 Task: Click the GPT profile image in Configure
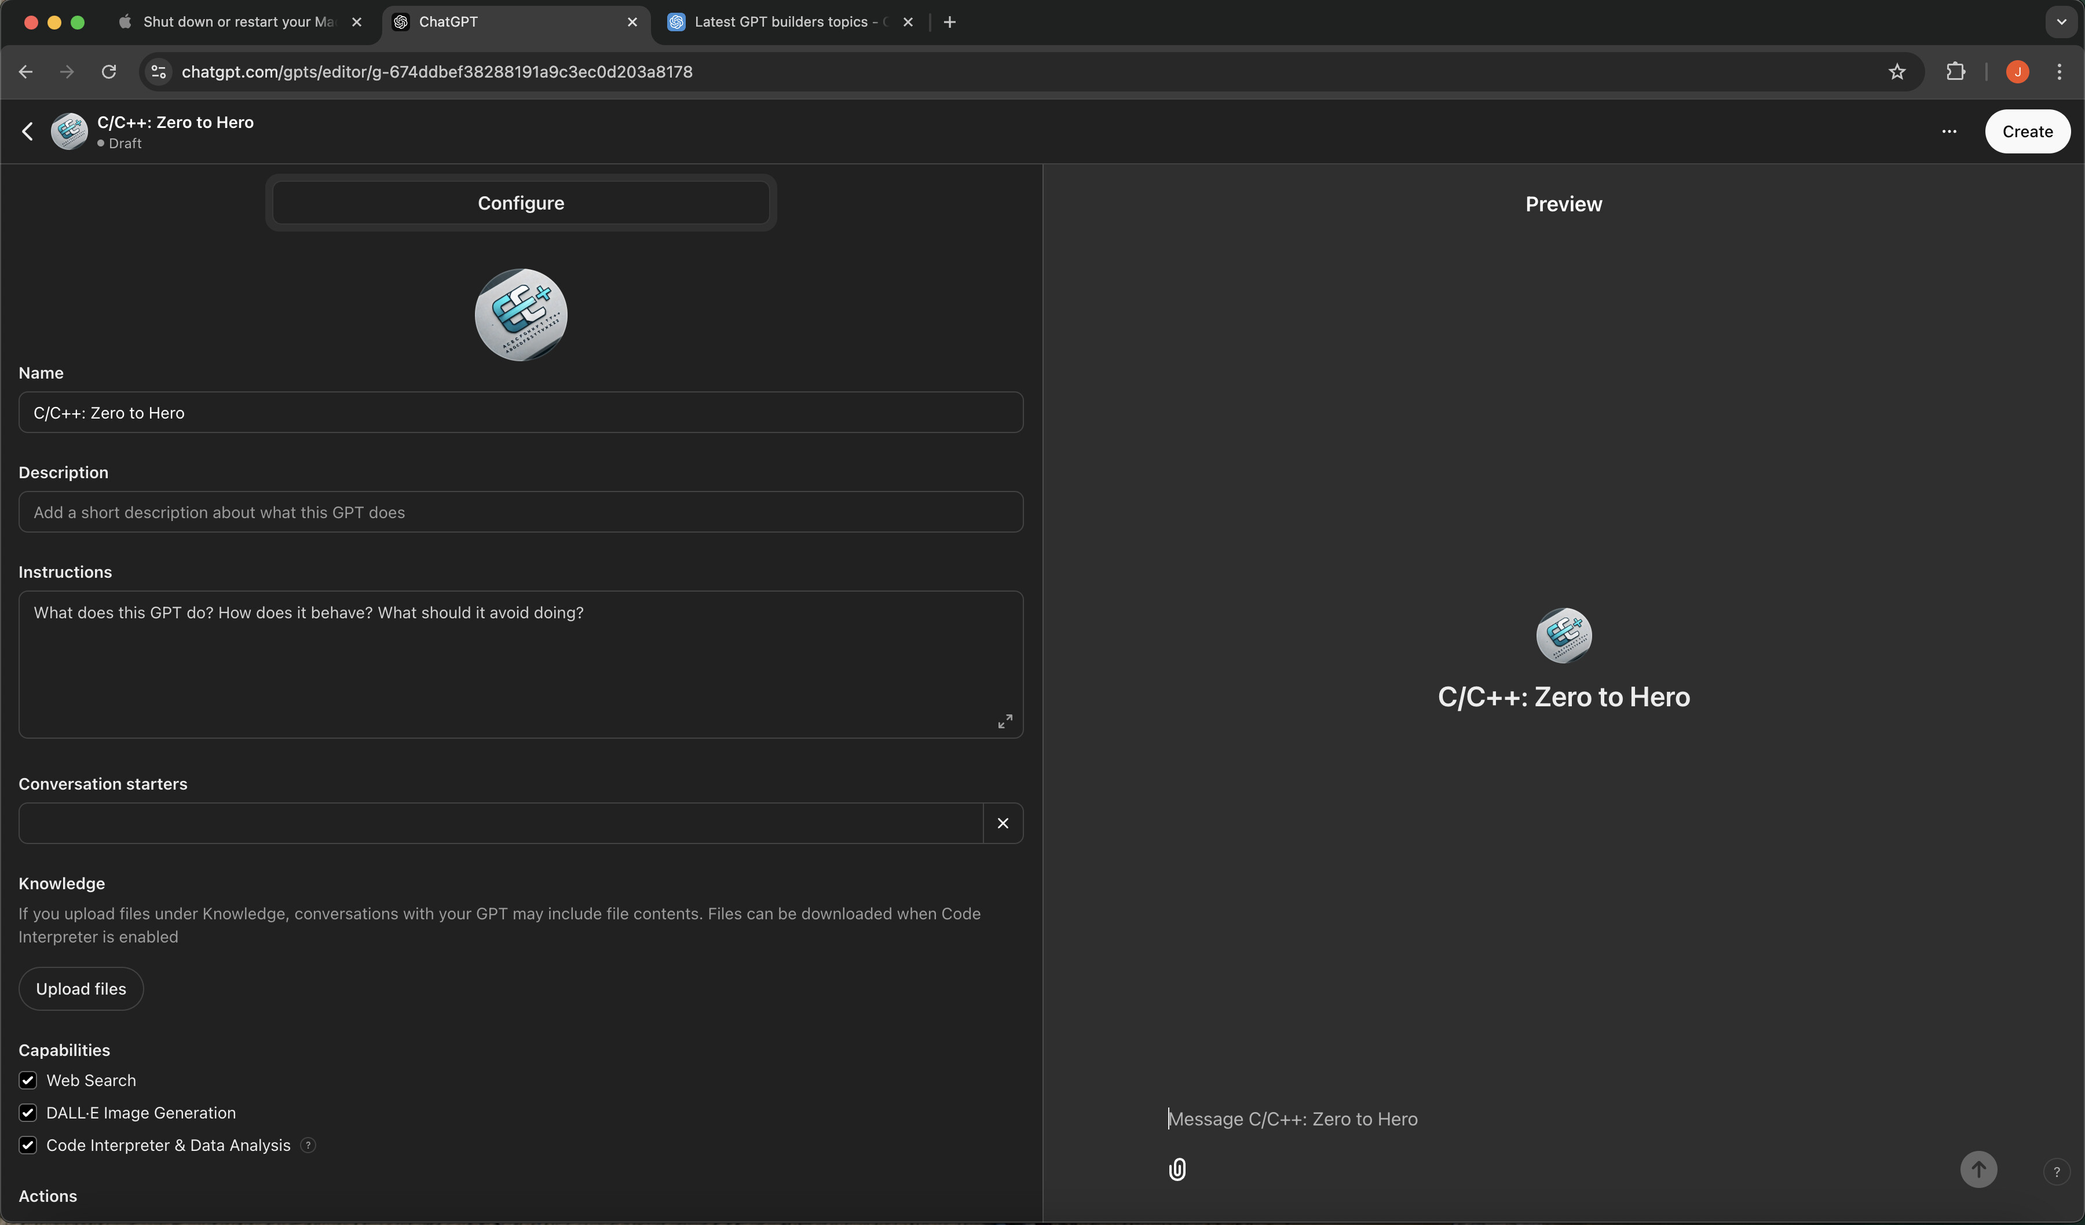point(521,314)
